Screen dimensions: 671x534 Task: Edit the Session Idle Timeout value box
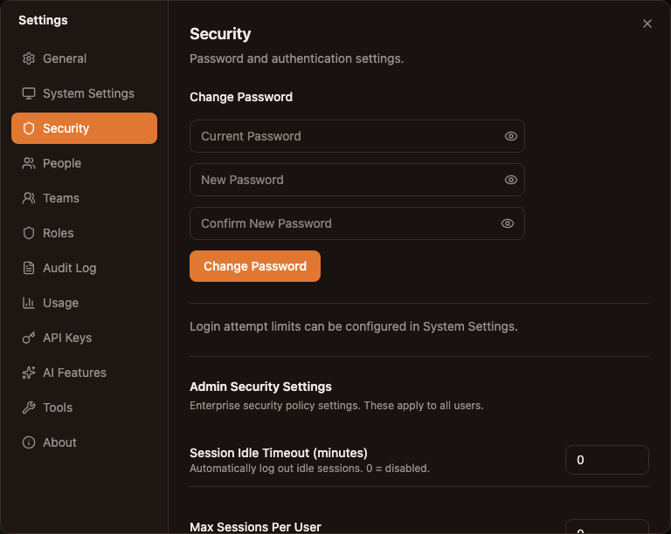(607, 460)
